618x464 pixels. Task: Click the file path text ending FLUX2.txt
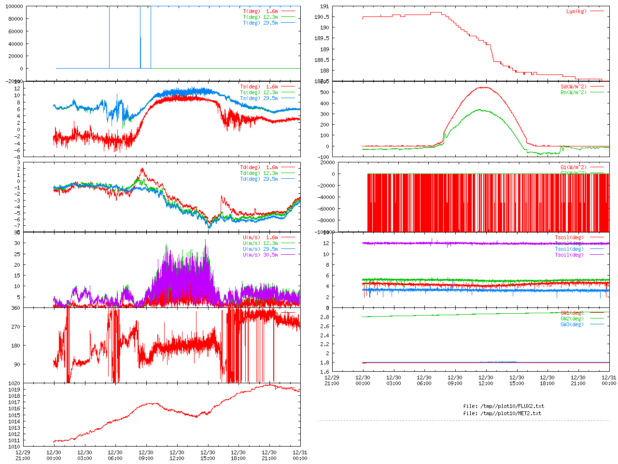coord(503,406)
